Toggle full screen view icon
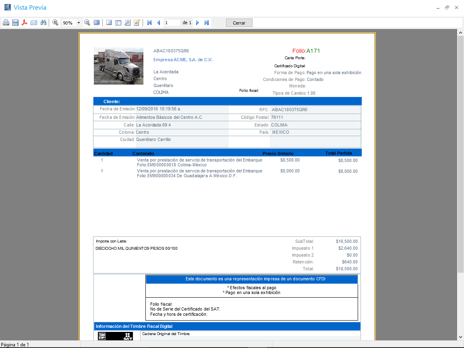Viewport: 464px width, 348px height. (x=97, y=23)
